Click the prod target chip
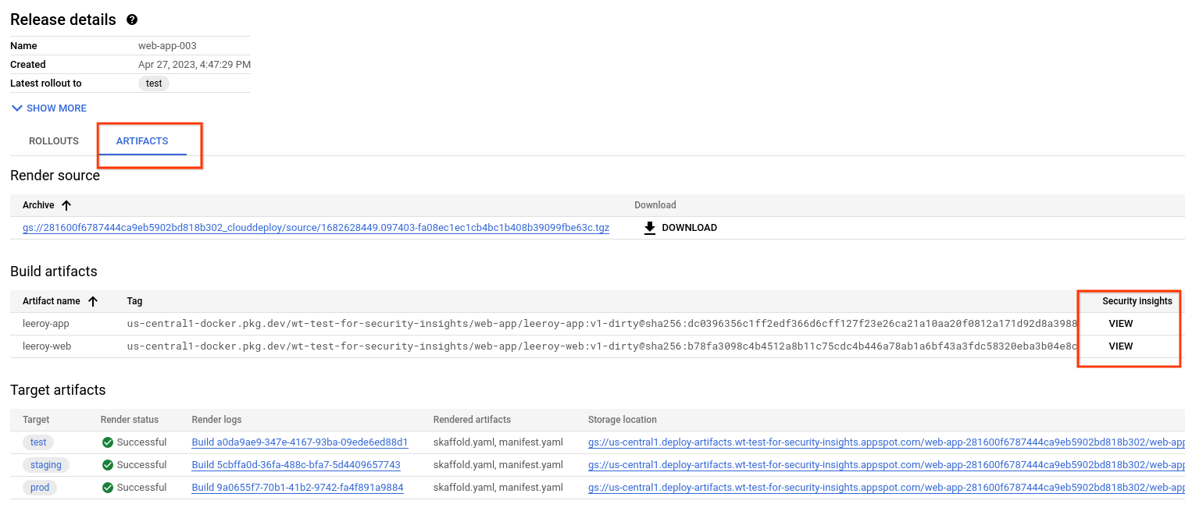 [x=40, y=487]
